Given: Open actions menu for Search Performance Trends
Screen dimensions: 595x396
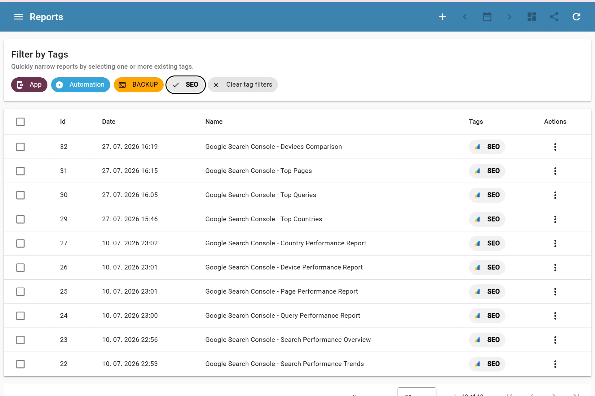Looking at the screenshot, I should 555,364.
